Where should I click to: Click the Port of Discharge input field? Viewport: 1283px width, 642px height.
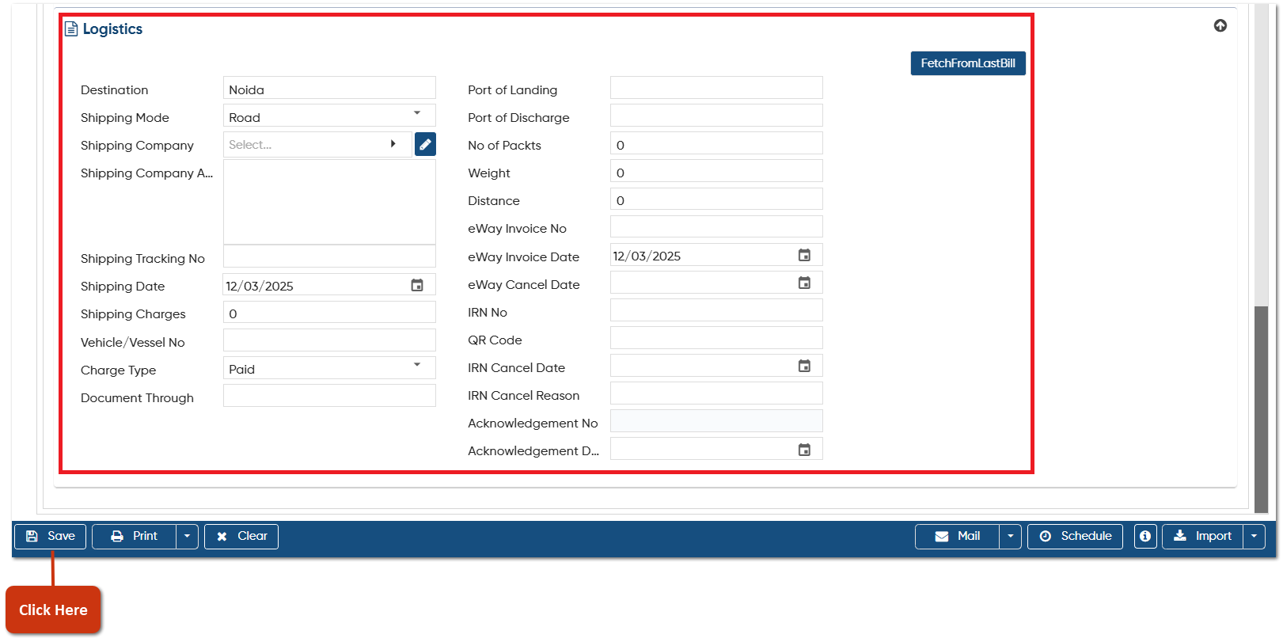click(x=716, y=116)
